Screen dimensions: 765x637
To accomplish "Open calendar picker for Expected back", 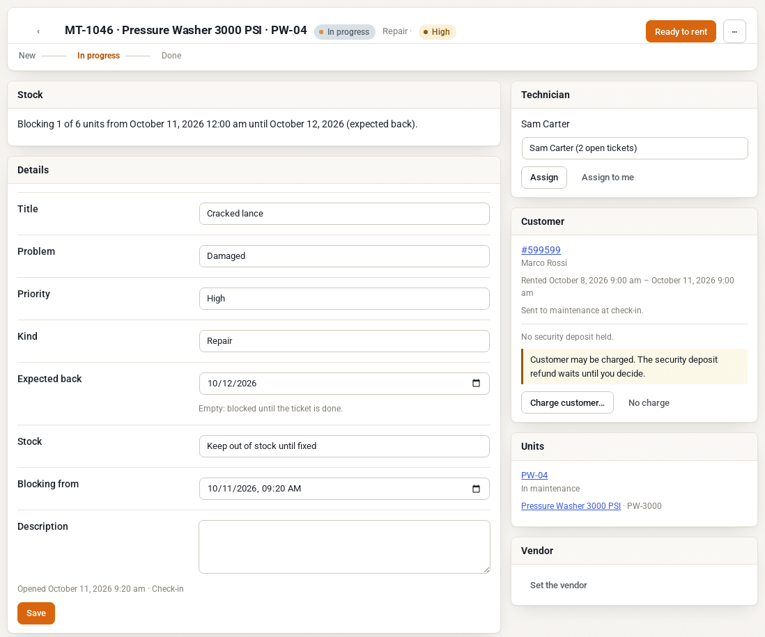I will click(x=476, y=383).
